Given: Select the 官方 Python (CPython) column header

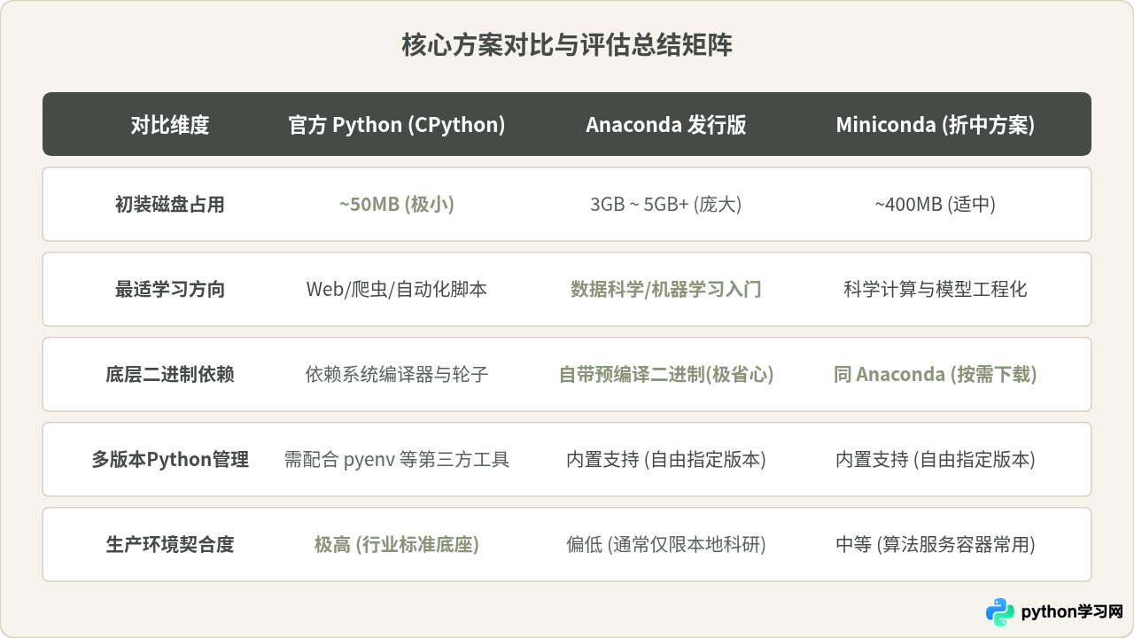Looking at the screenshot, I should click(x=397, y=125).
